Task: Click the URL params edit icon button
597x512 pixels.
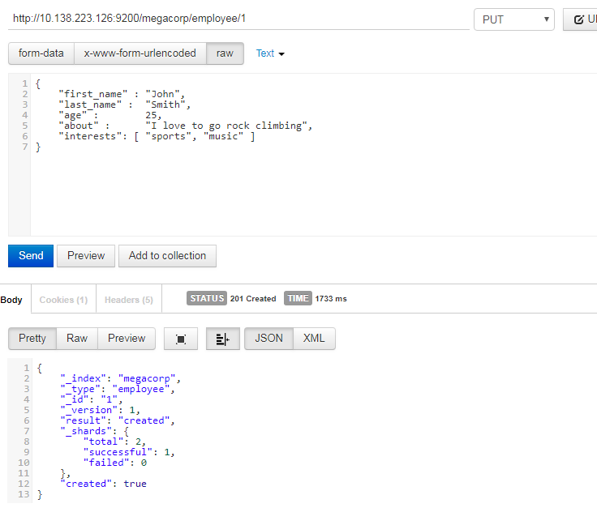Action: click(581, 19)
